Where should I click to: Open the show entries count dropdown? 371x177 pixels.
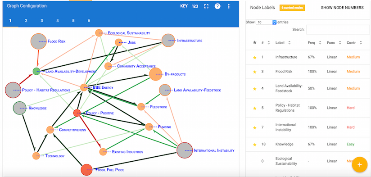point(266,22)
